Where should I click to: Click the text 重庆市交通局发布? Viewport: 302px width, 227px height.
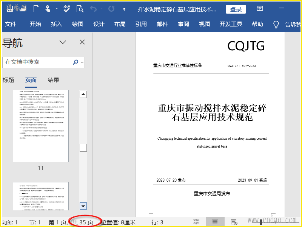click(x=212, y=193)
